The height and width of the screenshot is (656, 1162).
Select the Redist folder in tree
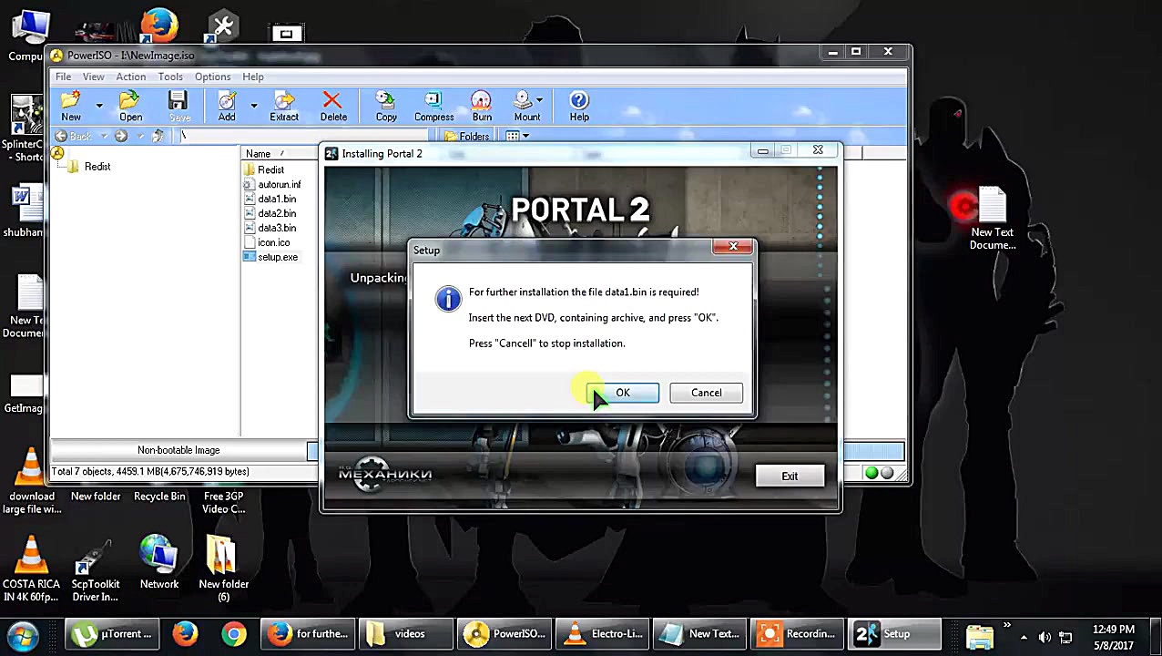[97, 167]
